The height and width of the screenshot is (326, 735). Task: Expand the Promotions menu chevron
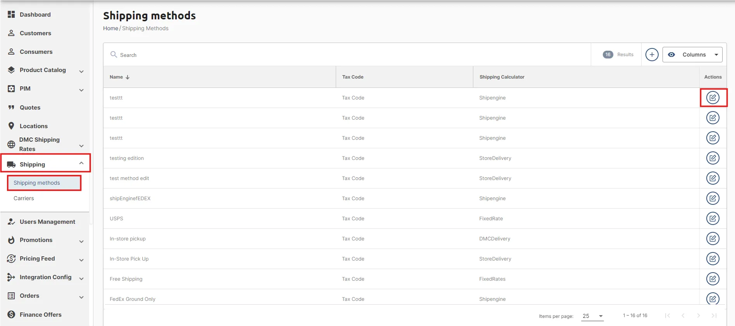(81, 240)
